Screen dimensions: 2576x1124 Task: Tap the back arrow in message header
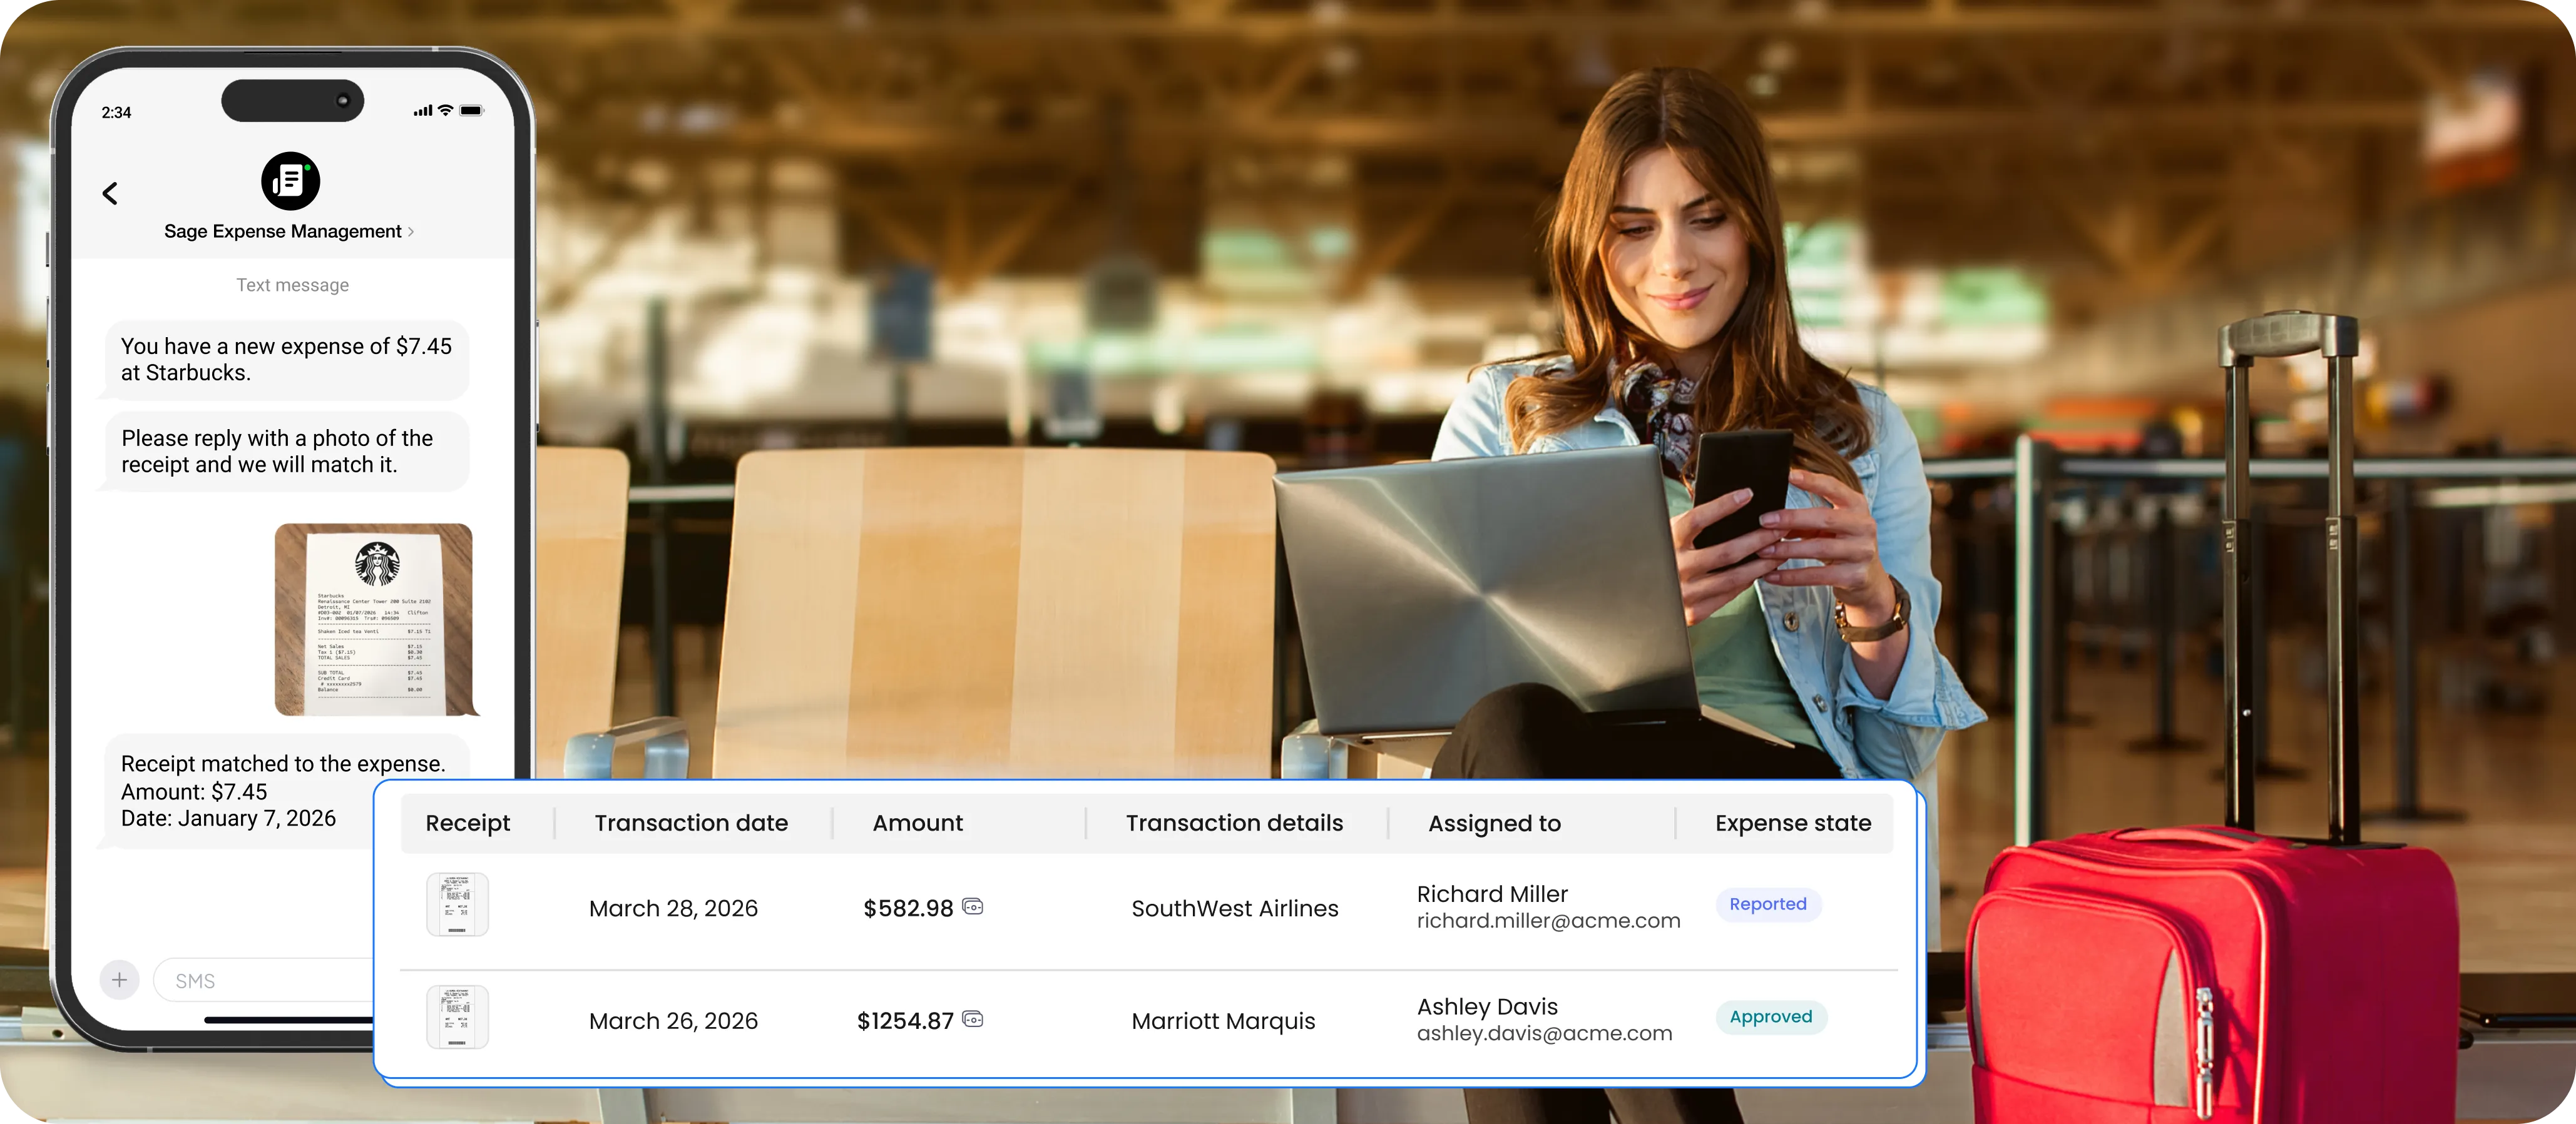click(x=110, y=193)
